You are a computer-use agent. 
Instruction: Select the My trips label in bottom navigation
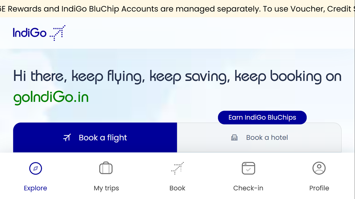106,188
